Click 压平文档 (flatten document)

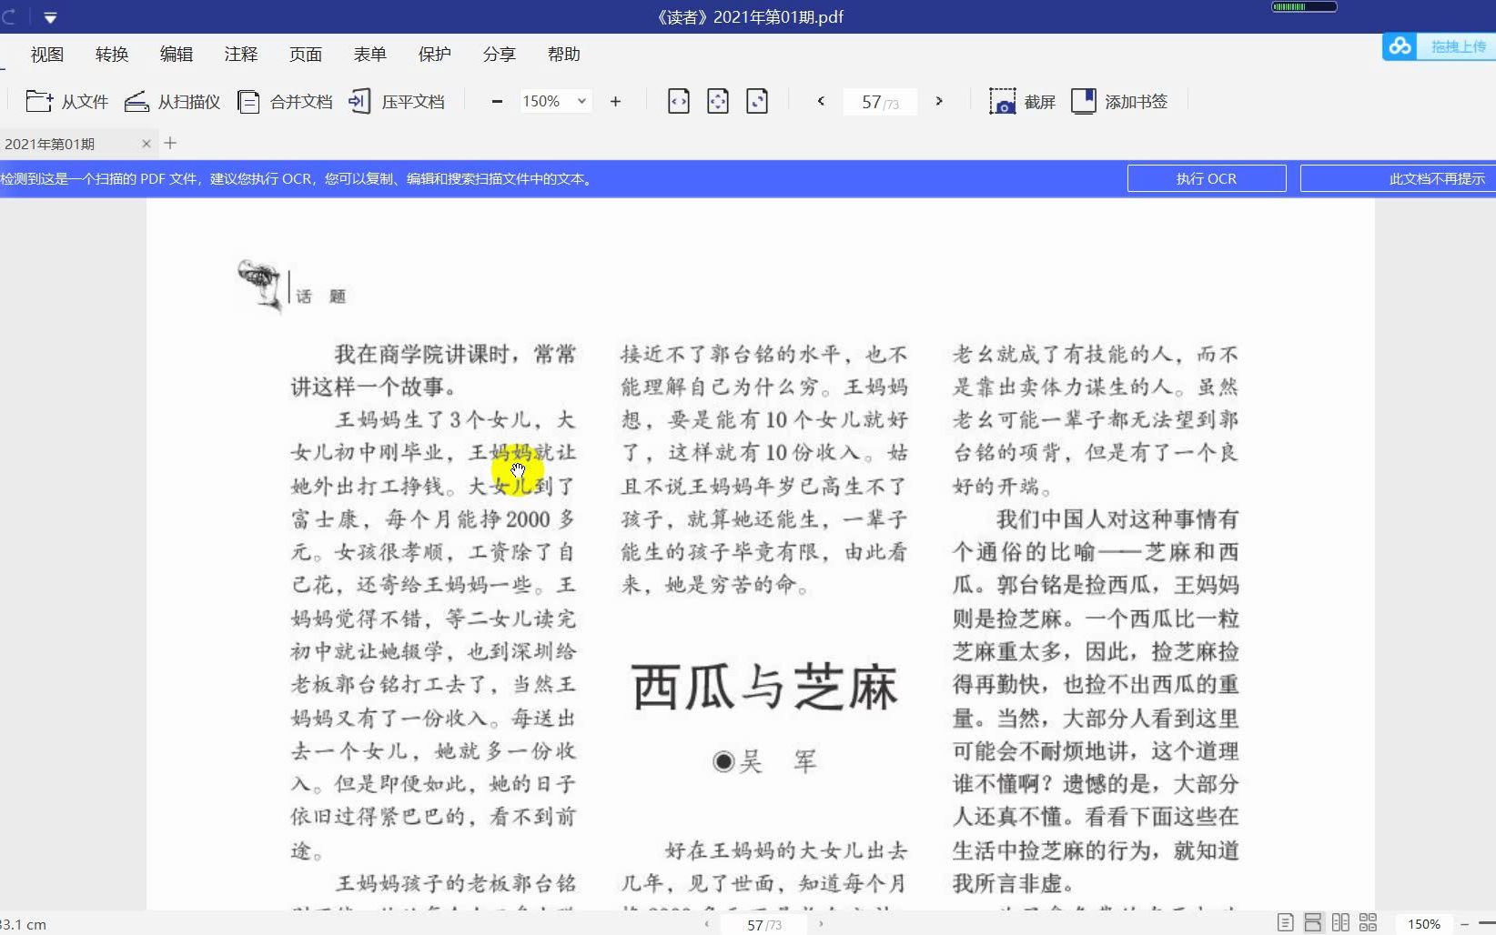click(x=396, y=101)
